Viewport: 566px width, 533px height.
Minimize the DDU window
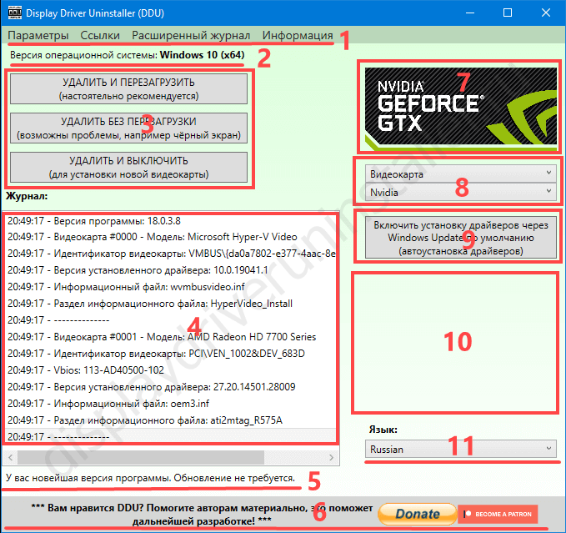click(470, 13)
